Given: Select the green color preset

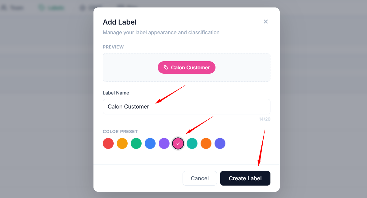Looking at the screenshot, I should click(136, 143).
